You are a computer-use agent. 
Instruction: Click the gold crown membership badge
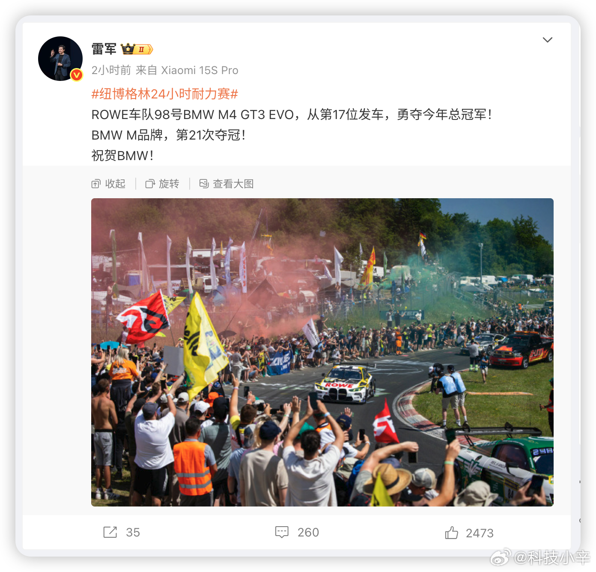[x=137, y=49]
